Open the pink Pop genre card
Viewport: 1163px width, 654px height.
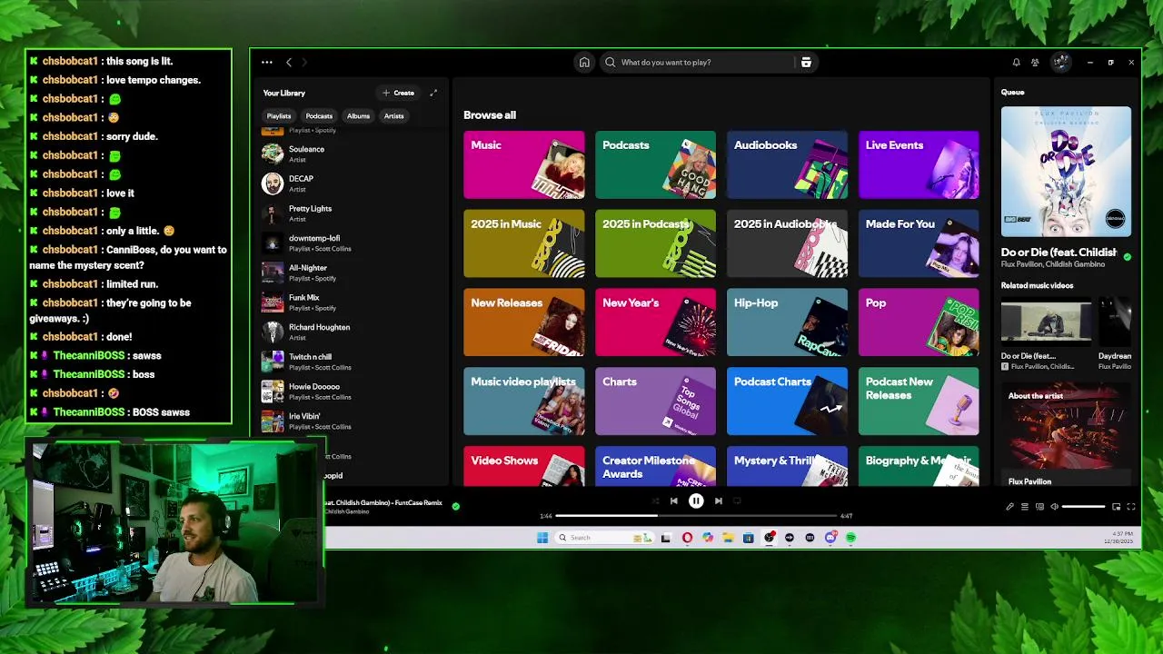point(919,322)
